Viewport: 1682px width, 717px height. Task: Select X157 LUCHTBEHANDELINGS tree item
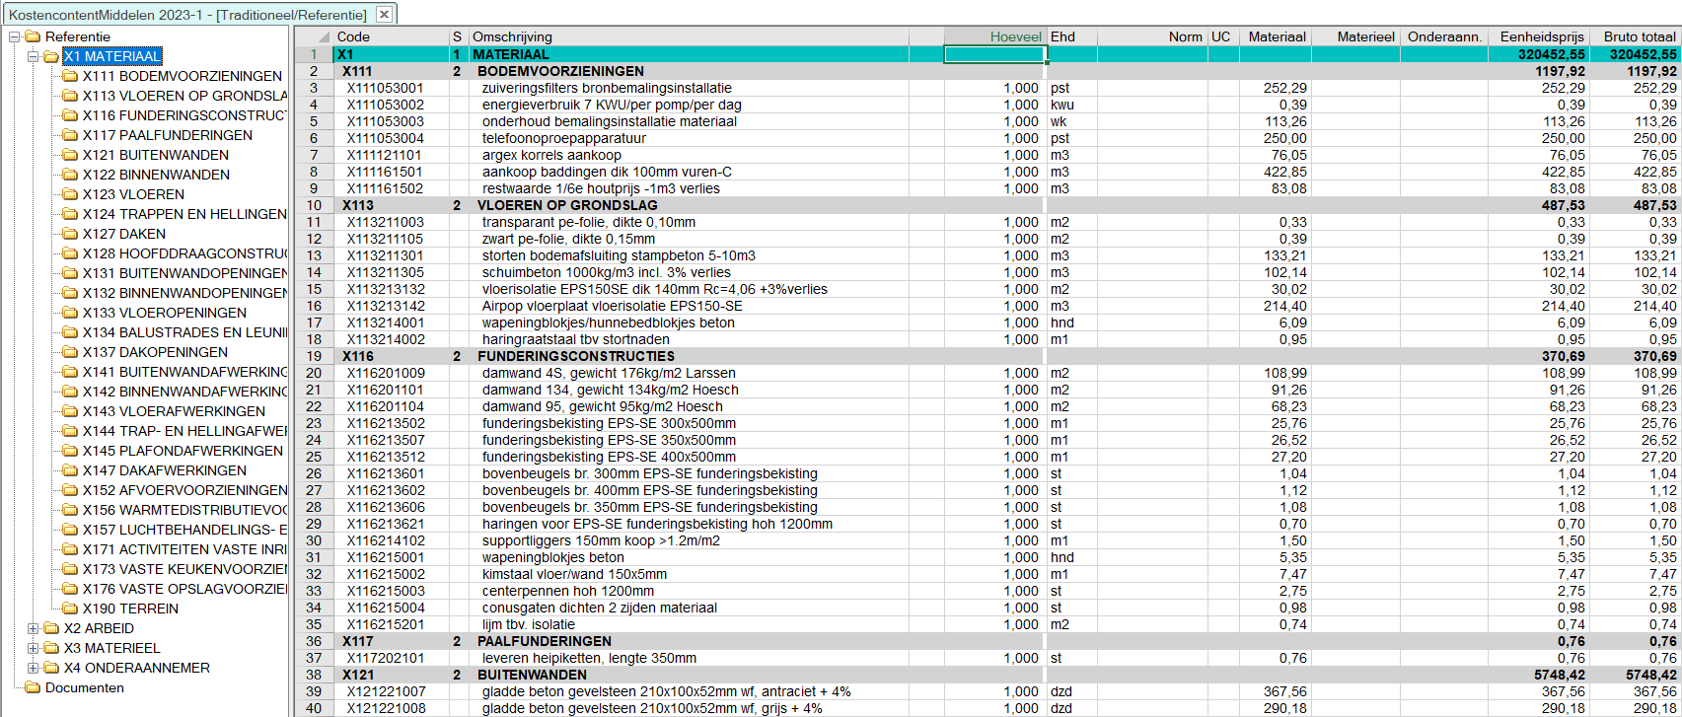click(x=185, y=530)
